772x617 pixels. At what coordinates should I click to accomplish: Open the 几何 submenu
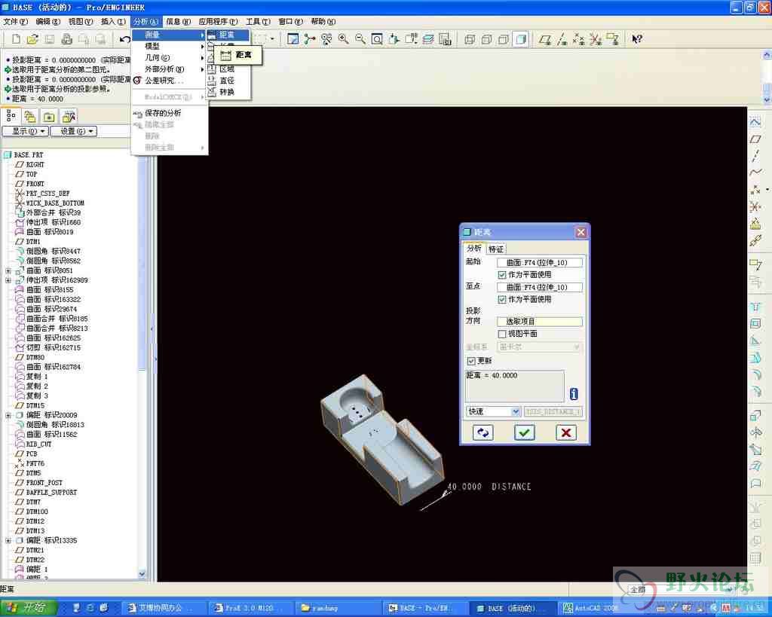point(170,57)
